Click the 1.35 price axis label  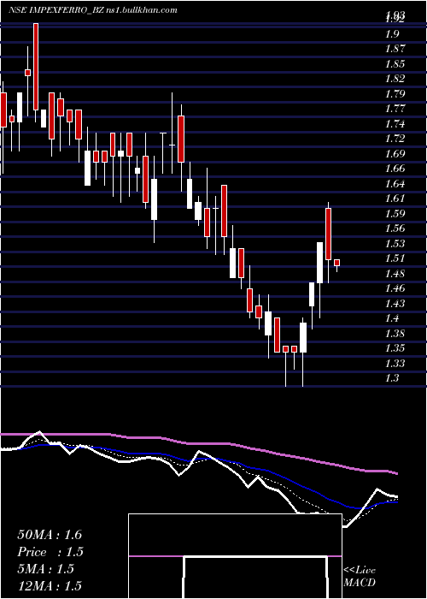[x=395, y=349]
